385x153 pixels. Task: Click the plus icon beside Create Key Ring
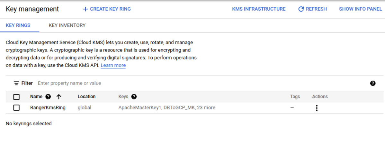(x=85, y=9)
